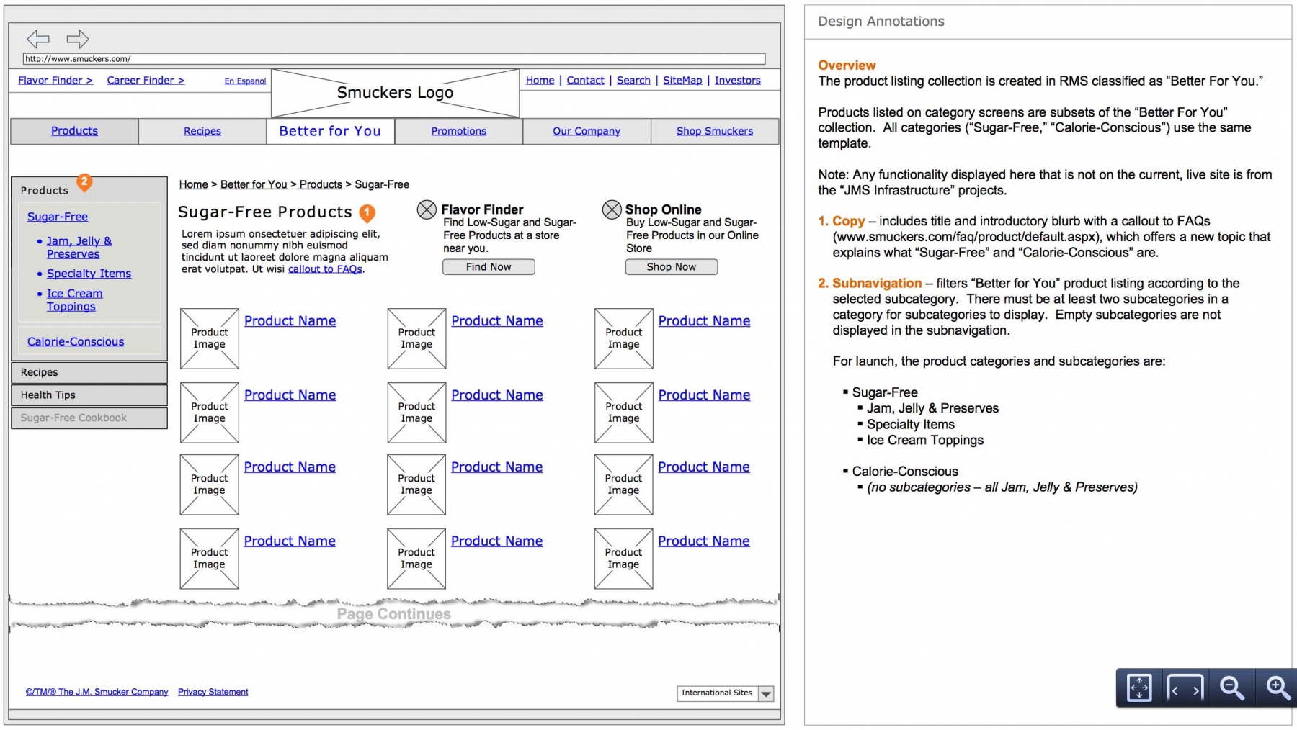
Task: Click the Privacy Statement footer link
Action: 213,692
